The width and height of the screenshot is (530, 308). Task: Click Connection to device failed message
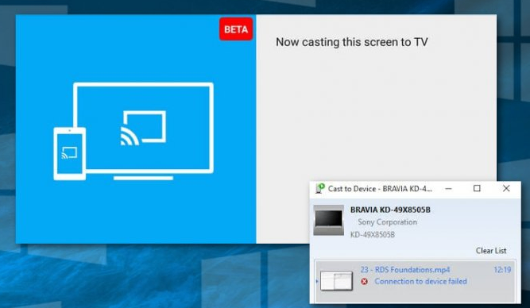click(x=420, y=281)
